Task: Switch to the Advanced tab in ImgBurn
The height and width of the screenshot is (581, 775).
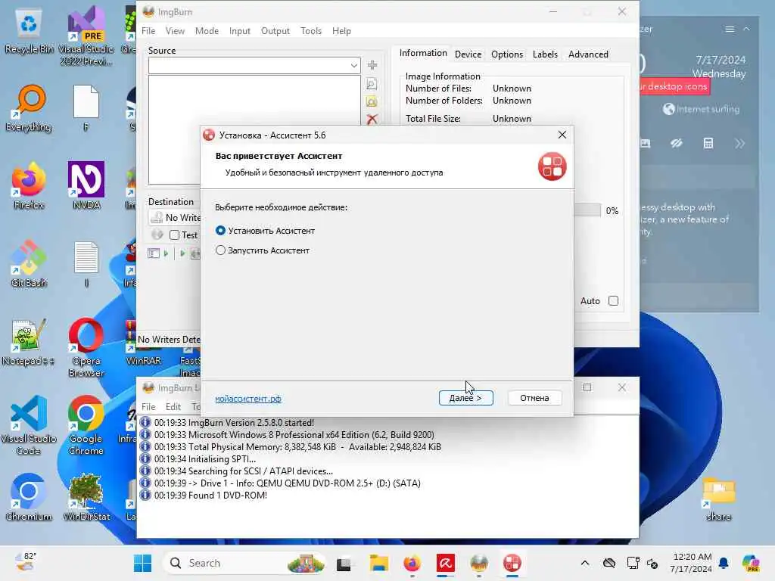Action: [x=588, y=54]
